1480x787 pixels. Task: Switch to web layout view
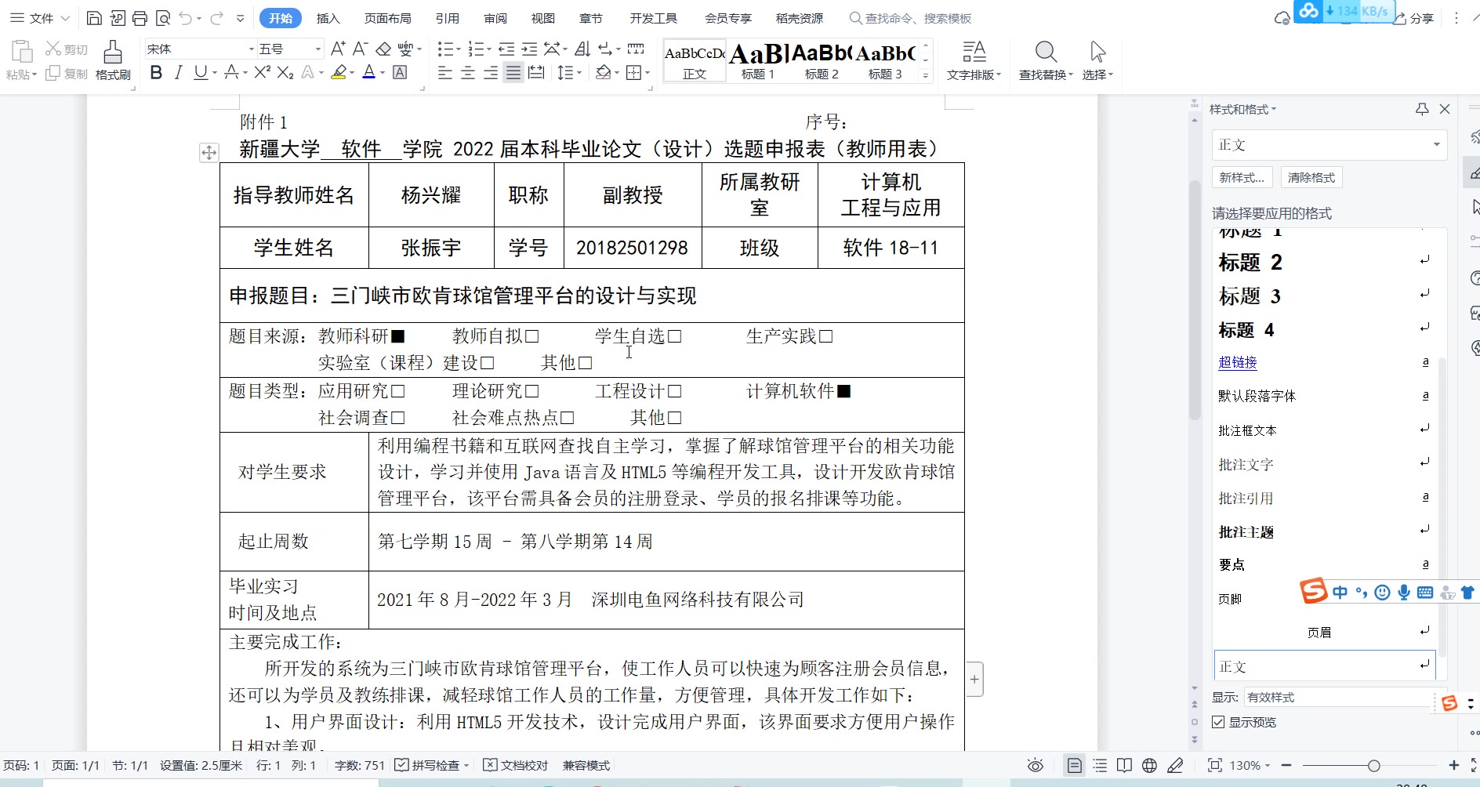(1150, 765)
